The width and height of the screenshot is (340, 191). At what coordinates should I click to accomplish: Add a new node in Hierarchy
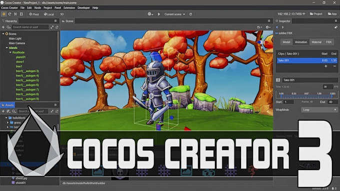tap(3, 27)
